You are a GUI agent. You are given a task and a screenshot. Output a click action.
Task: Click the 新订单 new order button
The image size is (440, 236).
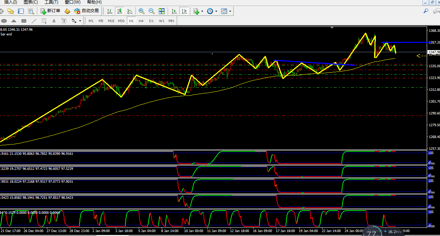click(x=51, y=11)
